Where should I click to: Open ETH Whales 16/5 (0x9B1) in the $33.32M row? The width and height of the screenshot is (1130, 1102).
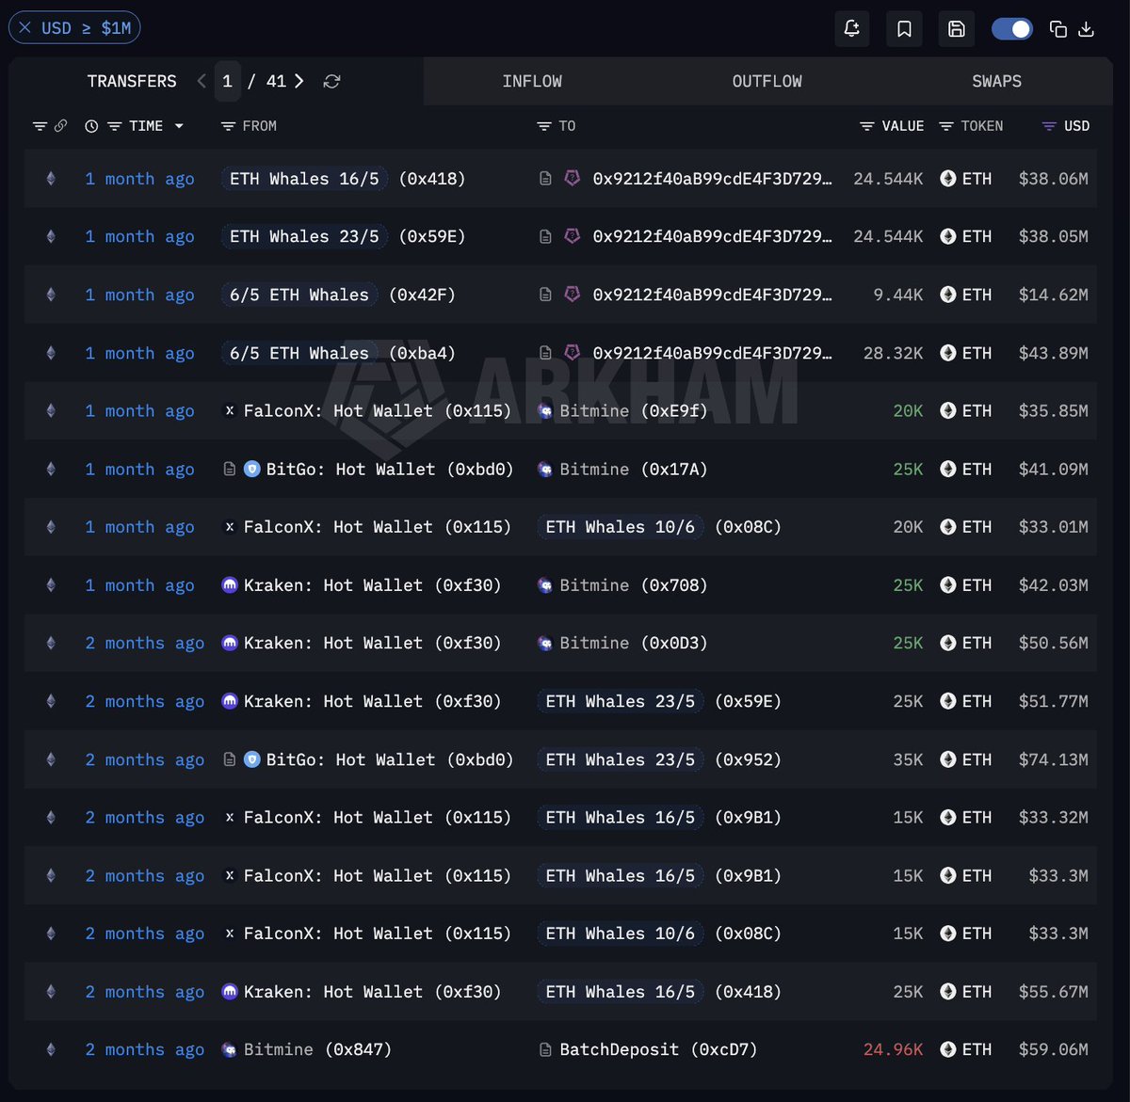[659, 818]
